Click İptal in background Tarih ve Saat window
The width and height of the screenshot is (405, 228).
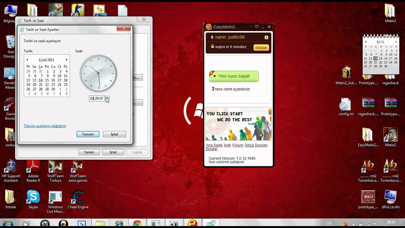click(x=113, y=152)
